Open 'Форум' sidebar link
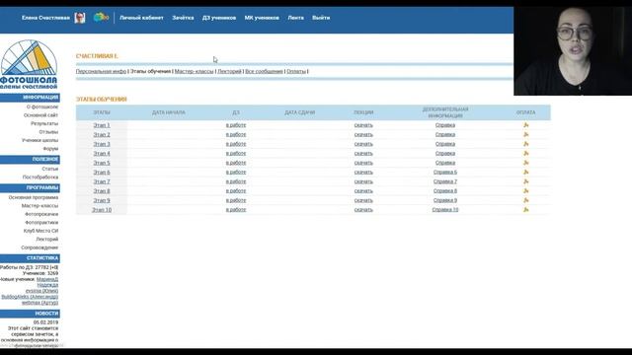The width and height of the screenshot is (632, 355). [x=50, y=149]
